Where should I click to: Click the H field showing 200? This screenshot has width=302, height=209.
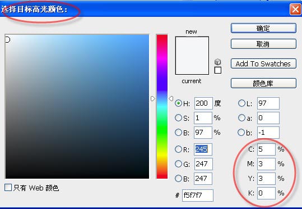(x=203, y=103)
